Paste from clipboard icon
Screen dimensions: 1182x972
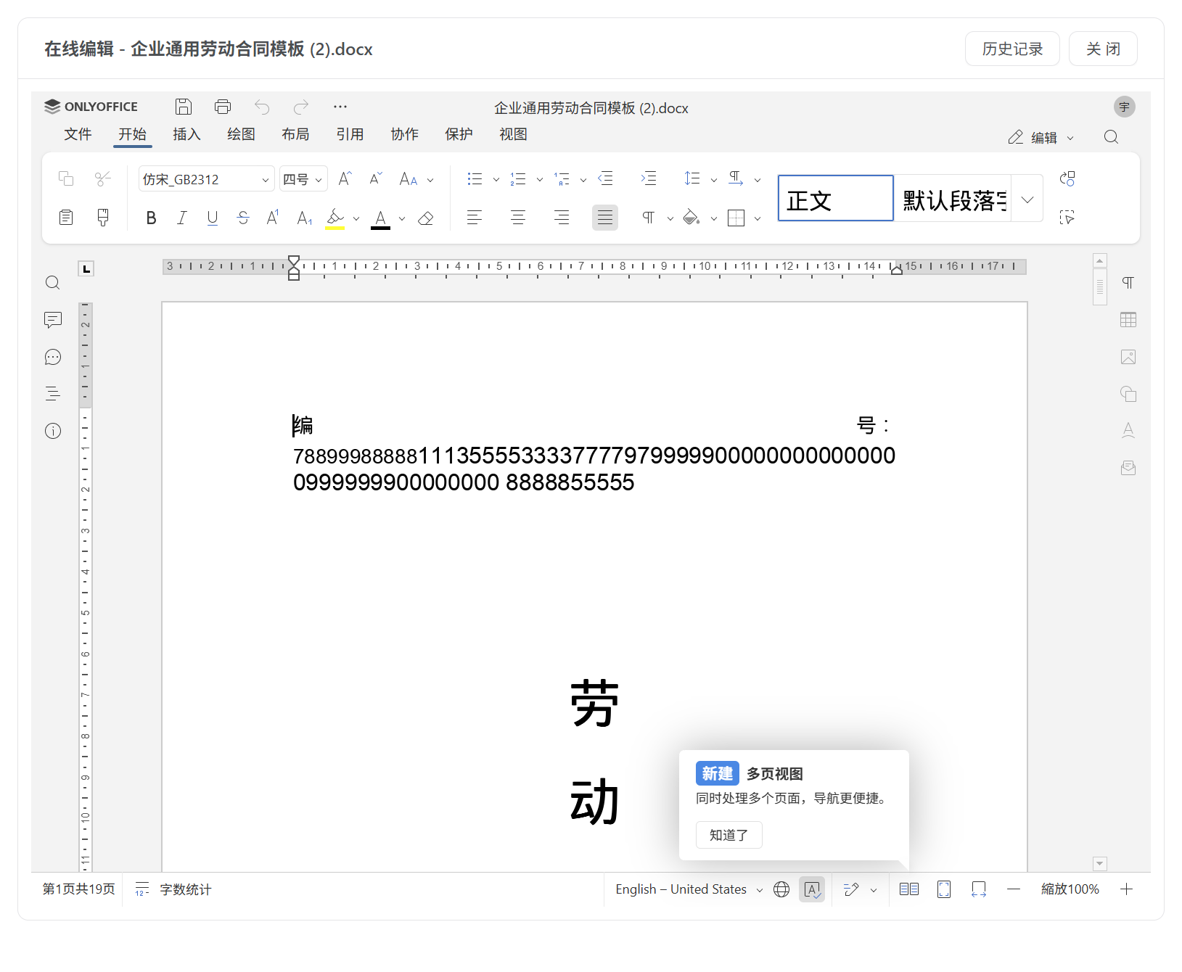pos(66,217)
